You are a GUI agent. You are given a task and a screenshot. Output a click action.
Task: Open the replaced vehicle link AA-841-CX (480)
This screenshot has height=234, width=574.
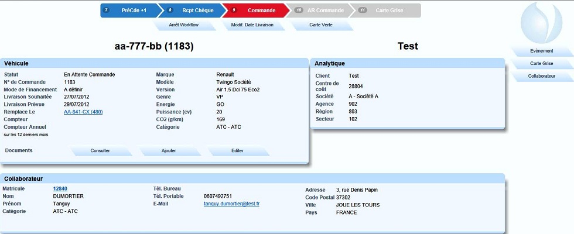click(83, 112)
